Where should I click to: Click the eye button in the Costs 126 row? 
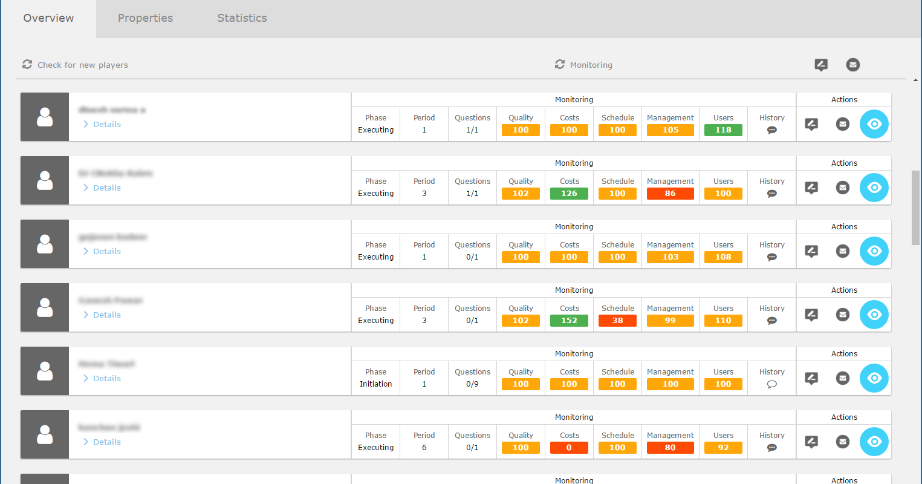point(874,188)
